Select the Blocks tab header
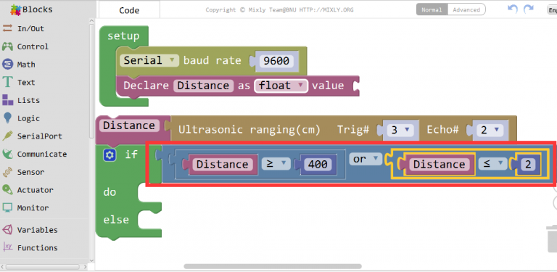The height and width of the screenshot is (272, 557). pyautogui.click(x=31, y=9)
